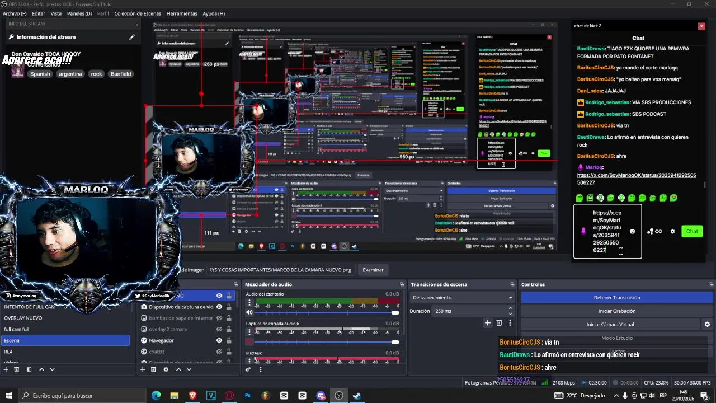716x403 pixels.
Task: Delete the selected scene with the trash icon
Action: [x=17, y=369]
